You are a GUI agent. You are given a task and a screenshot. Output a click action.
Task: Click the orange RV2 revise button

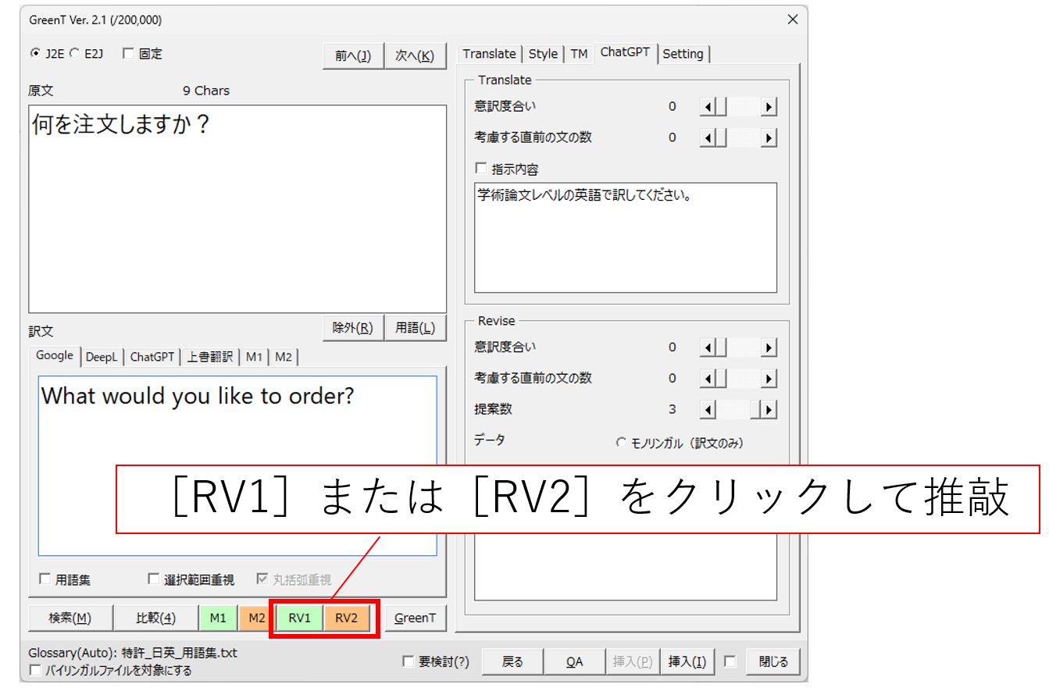click(x=346, y=618)
